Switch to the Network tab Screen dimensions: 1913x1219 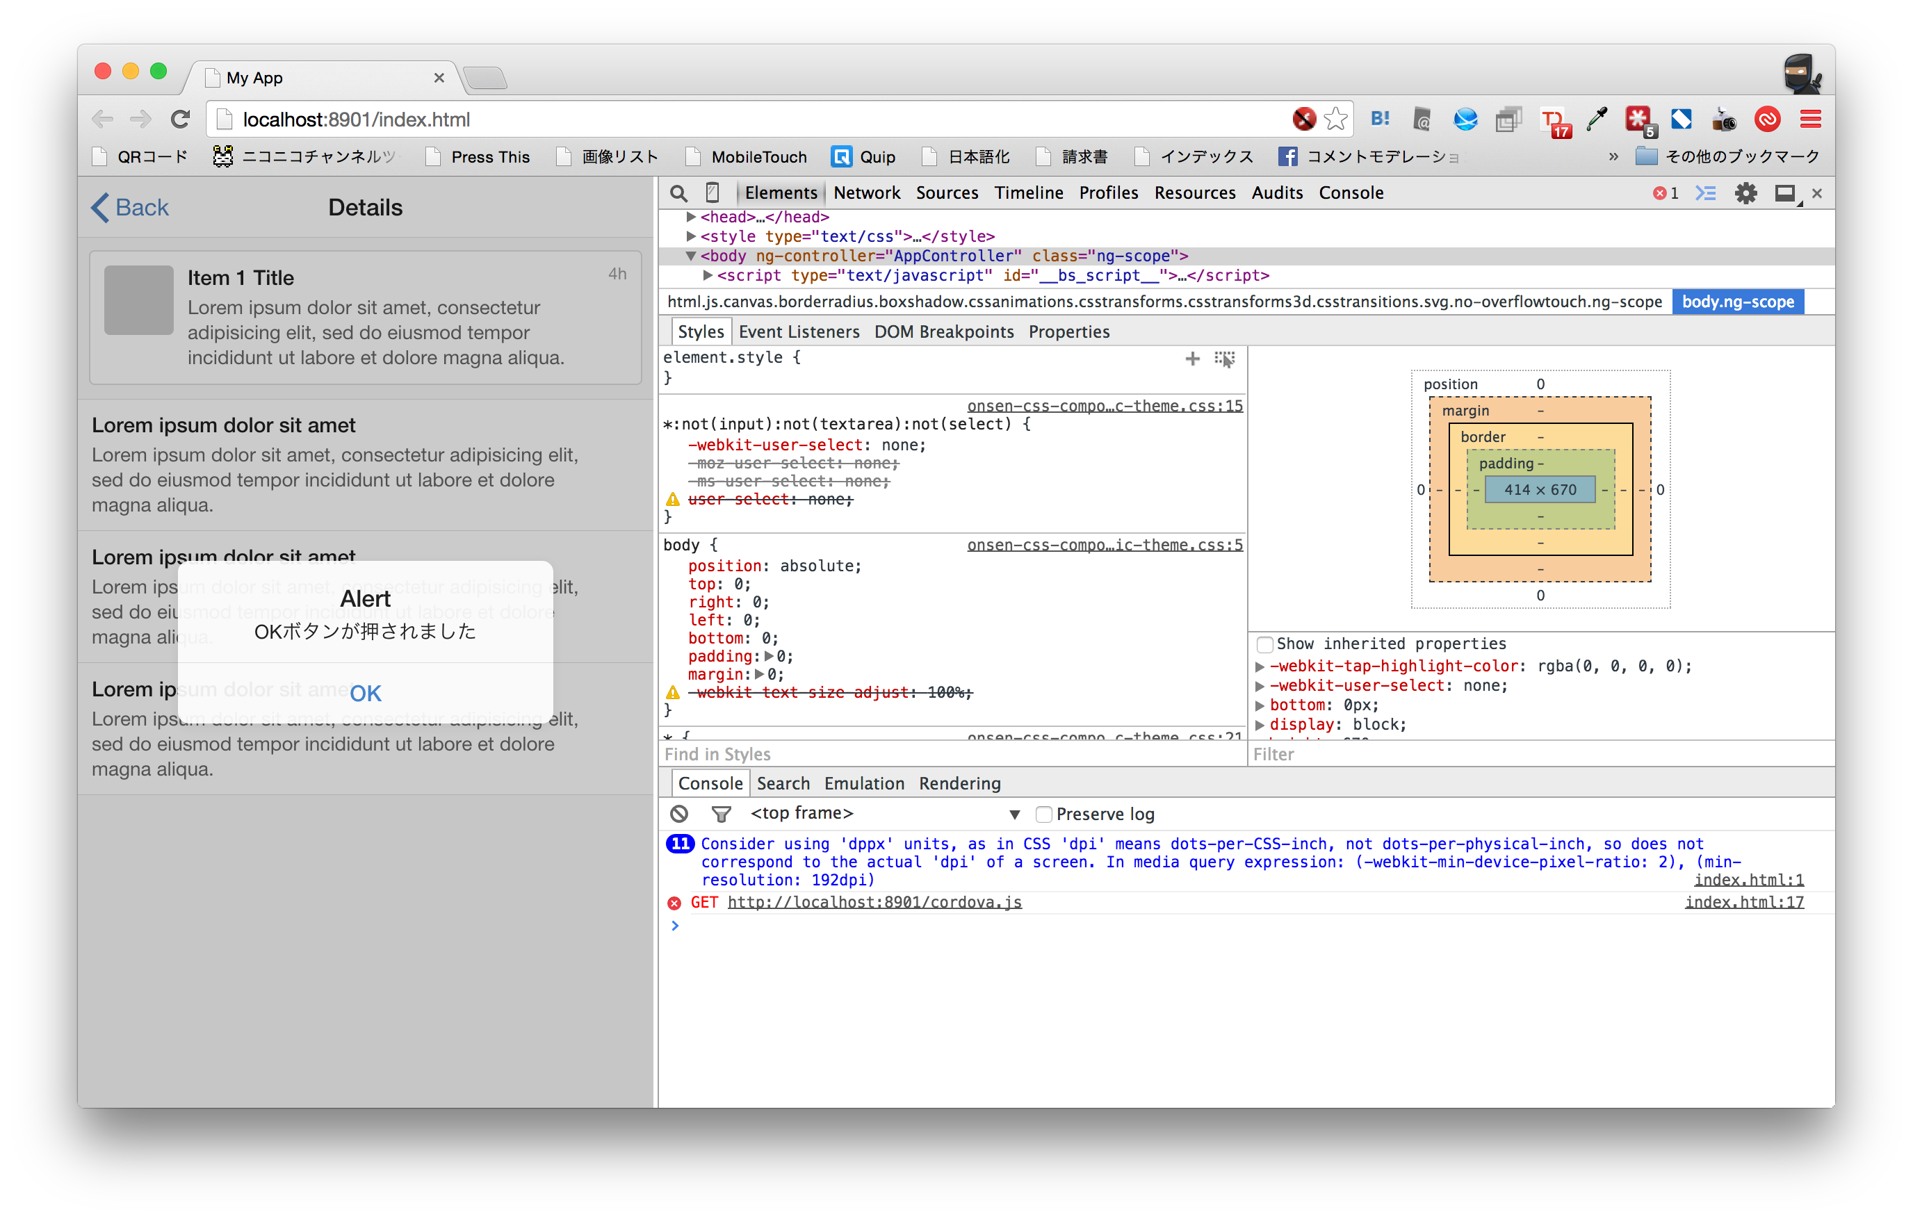pyautogui.click(x=866, y=193)
